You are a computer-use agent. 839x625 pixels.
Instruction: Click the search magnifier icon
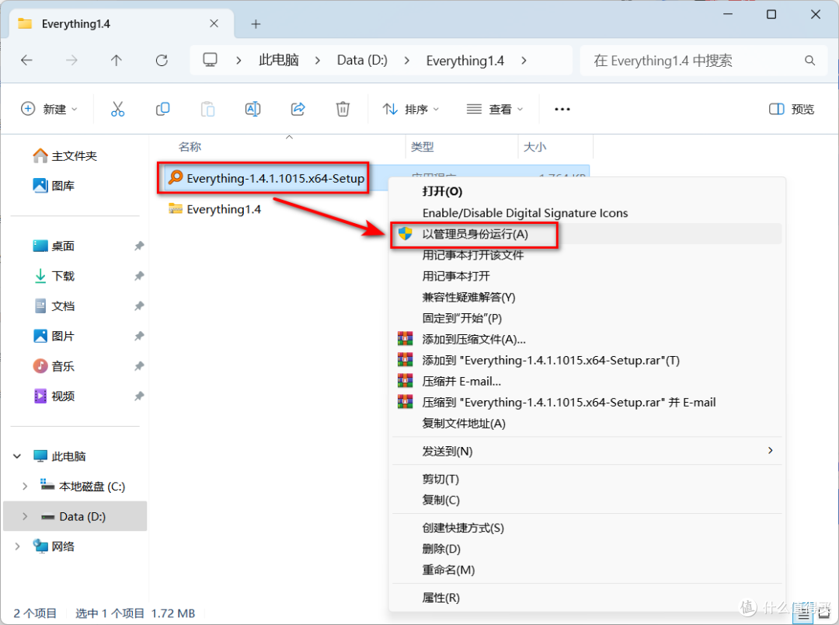(810, 61)
